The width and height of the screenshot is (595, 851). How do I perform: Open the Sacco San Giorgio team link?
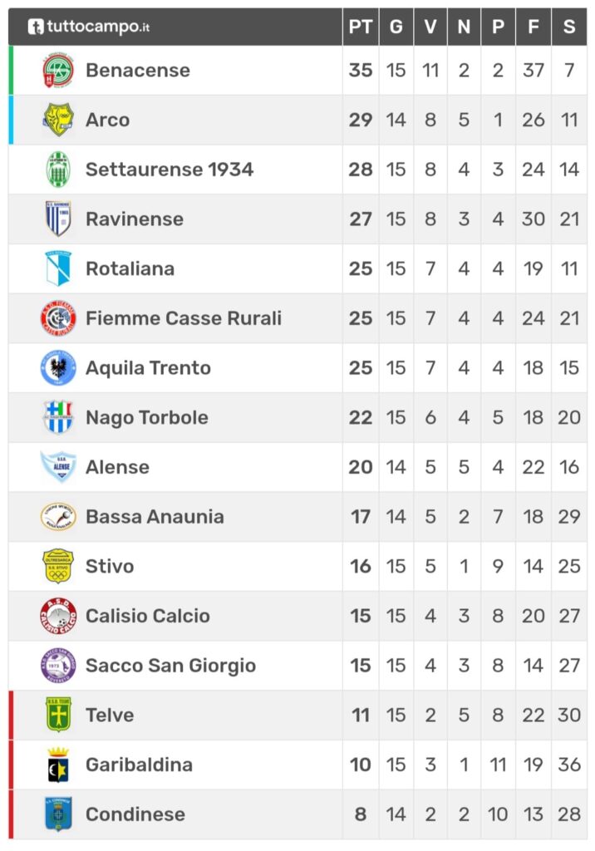[170, 666]
